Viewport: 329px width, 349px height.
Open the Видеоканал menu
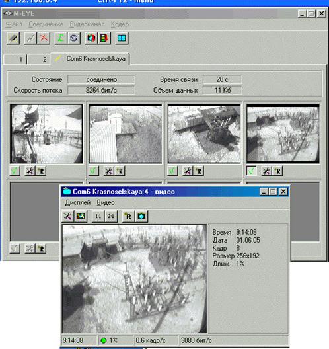tap(87, 24)
